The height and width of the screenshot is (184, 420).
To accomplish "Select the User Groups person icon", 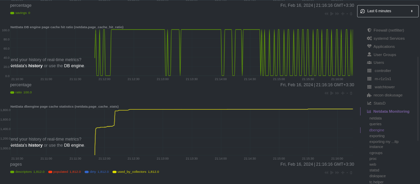I will tap(369, 54).
